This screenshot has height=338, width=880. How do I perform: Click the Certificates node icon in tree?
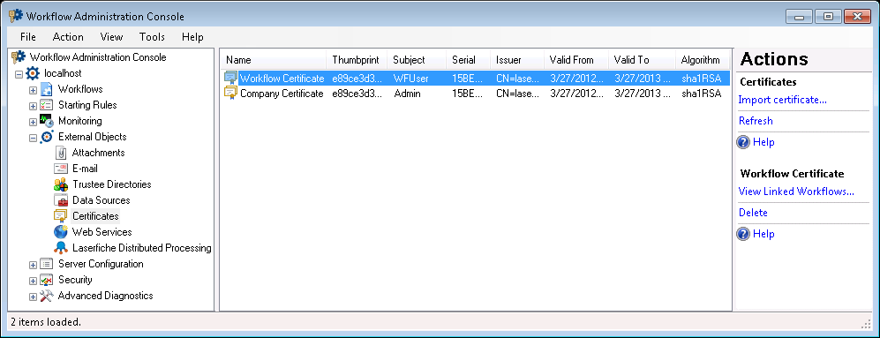[x=61, y=216]
